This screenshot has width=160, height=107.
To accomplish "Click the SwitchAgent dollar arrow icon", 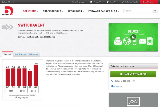I will (x=8, y=27).
